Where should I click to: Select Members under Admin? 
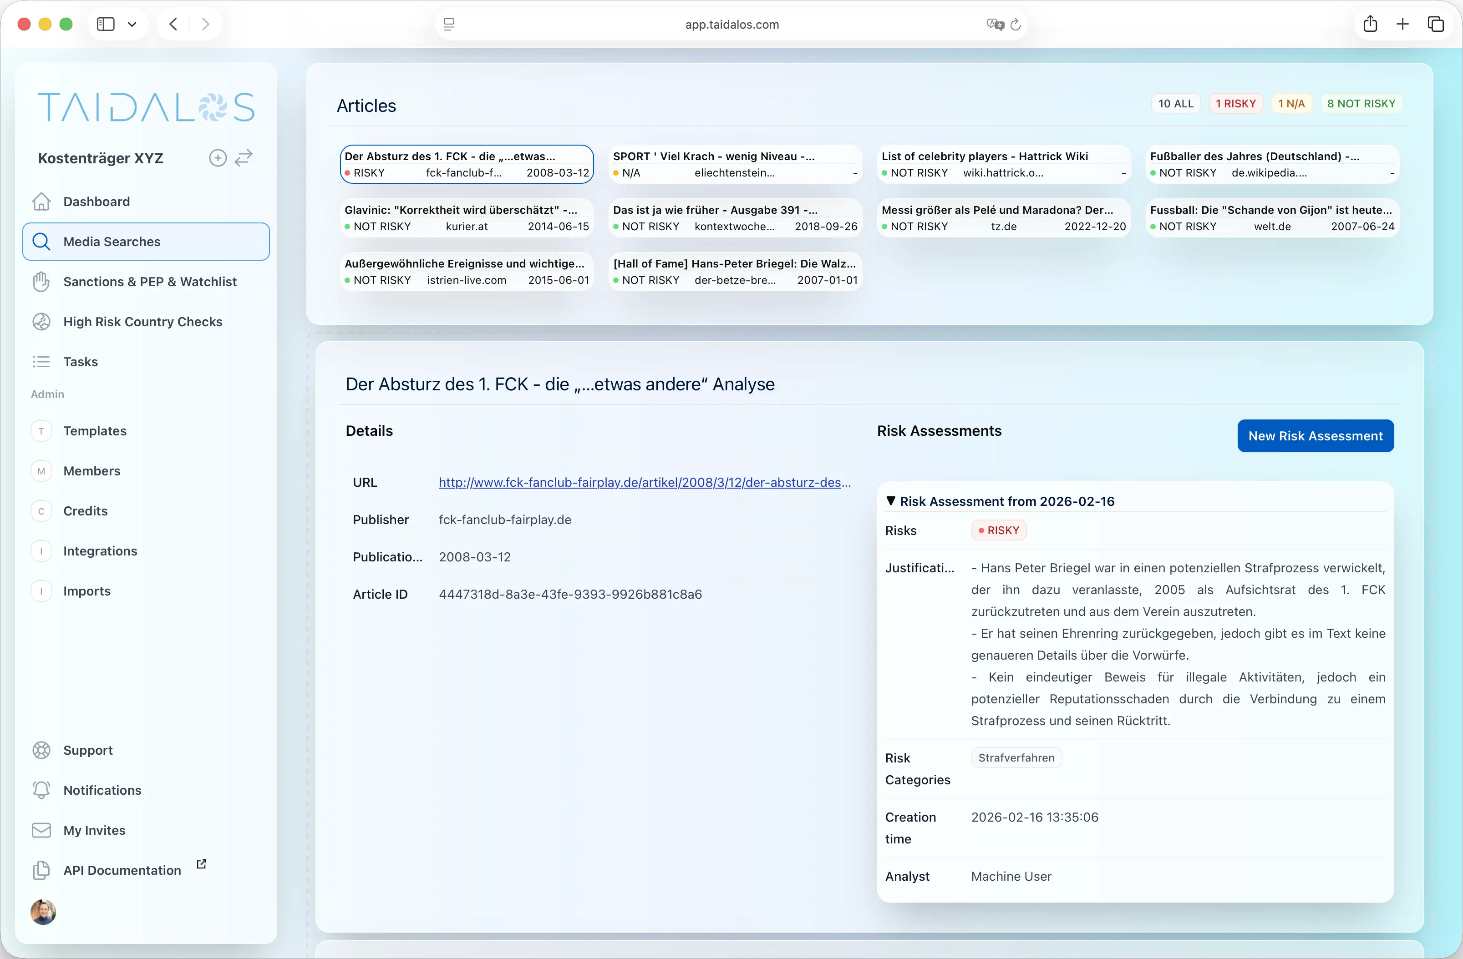pyautogui.click(x=91, y=470)
